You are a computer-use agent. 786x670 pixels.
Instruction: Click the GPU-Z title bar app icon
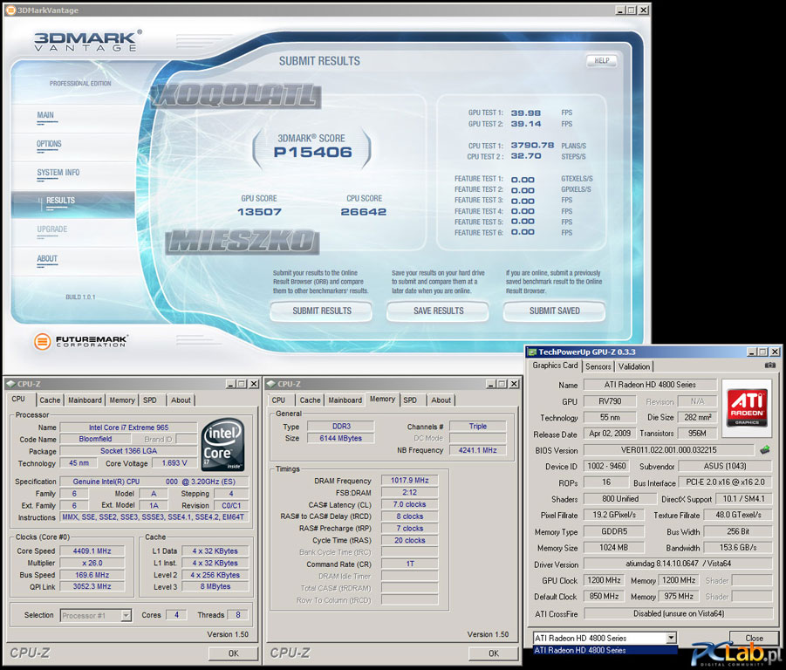[531, 351]
